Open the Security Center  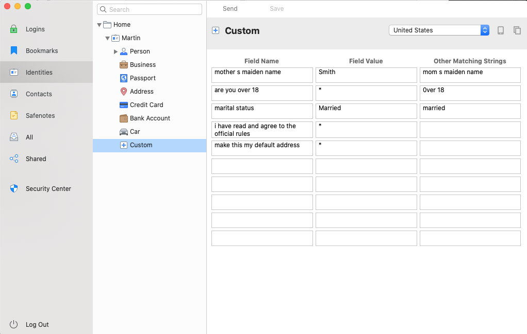(48, 188)
